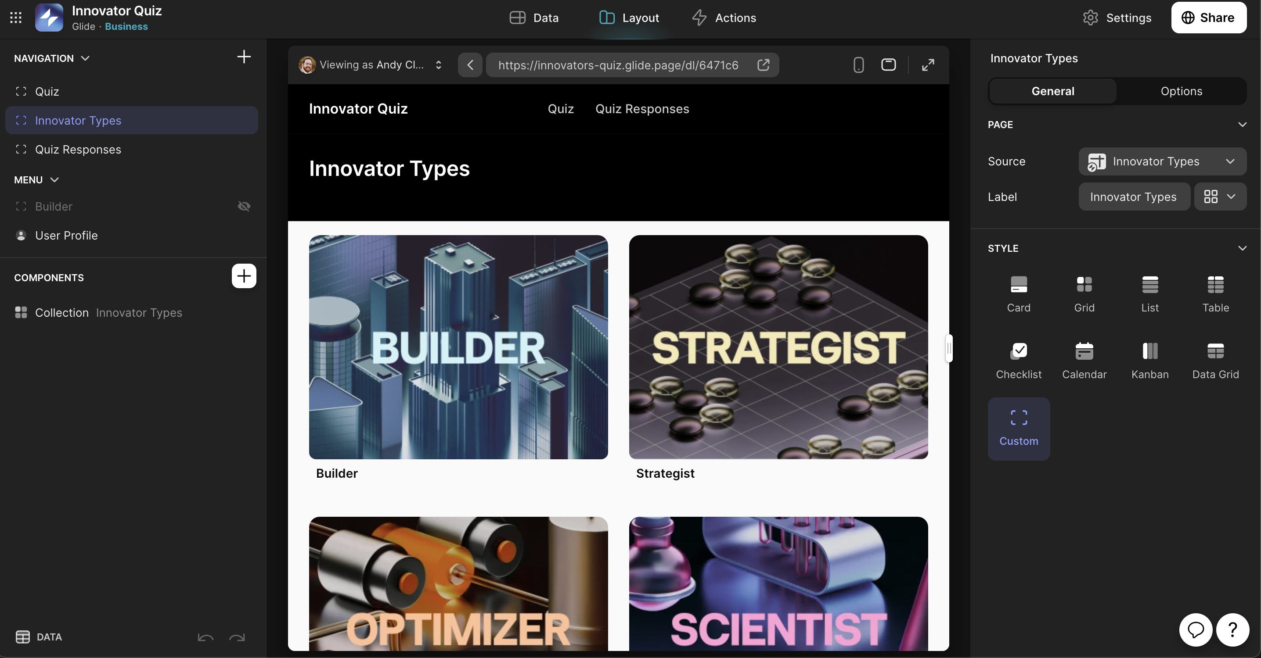This screenshot has width=1261, height=658.
Task: Open the Scientist card image
Action: tap(778, 584)
